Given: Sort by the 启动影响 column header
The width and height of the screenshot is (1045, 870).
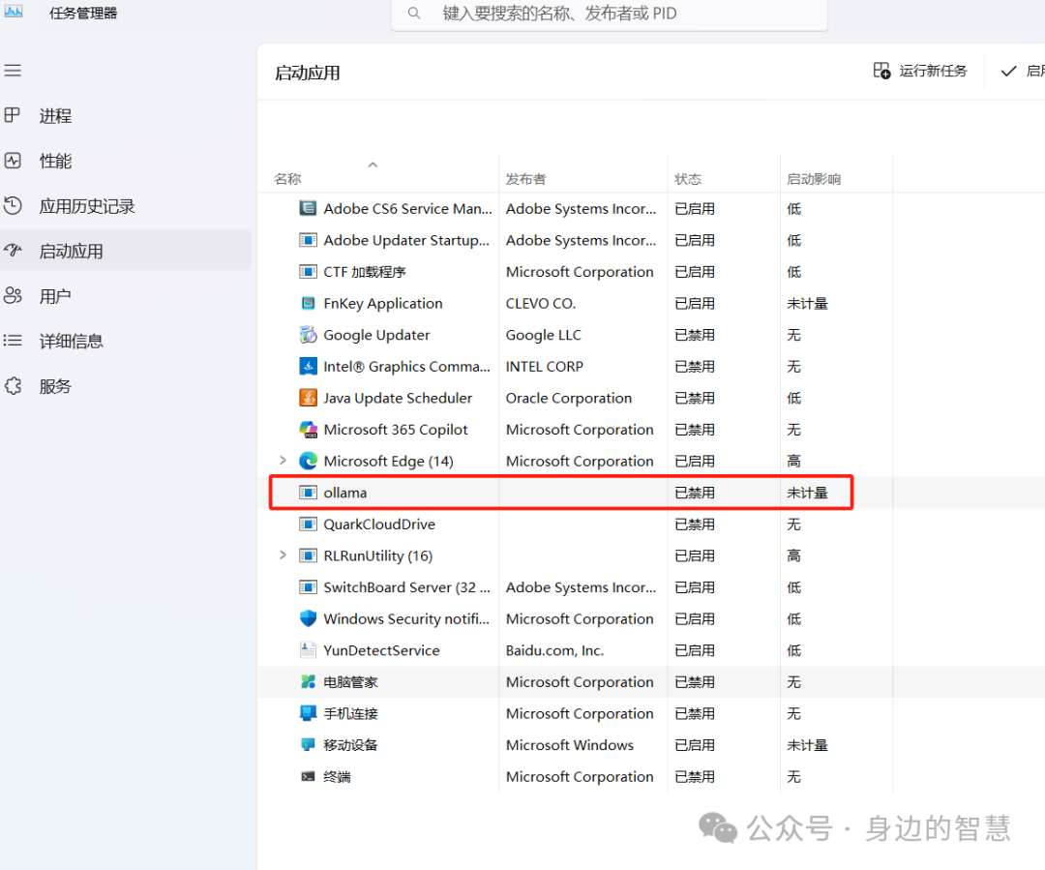Looking at the screenshot, I should tap(814, 179).
